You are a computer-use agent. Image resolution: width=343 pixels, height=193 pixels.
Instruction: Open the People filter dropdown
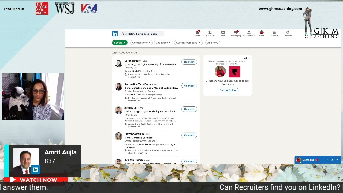point(120,43)
